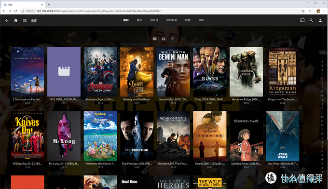This screenshot has width=328, height=189.
Task: Open the Gemini Man poster
Action: pyautogui.click(x=173, y=72)
